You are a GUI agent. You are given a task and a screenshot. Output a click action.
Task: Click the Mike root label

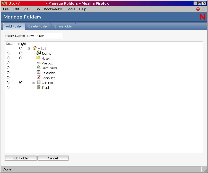(42, 49)
